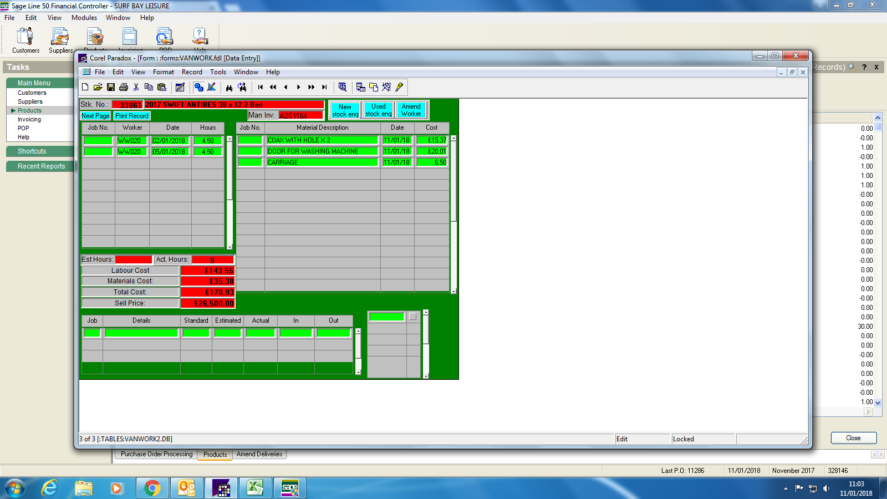The width and height of the screenshot is (887, 499).
Task: Open Google Chrome from the taskbar
Action: (152, 488)
